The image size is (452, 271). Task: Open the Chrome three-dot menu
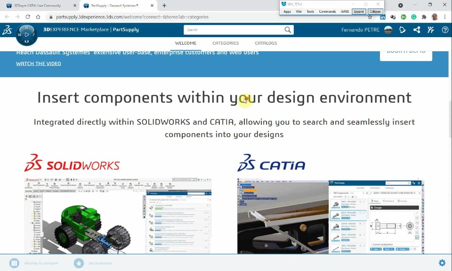click(x=445, y=17)
